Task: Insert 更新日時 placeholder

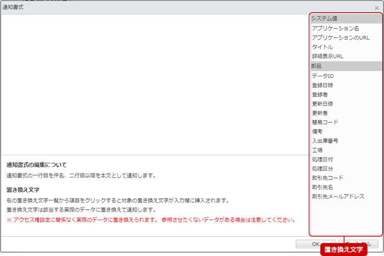Action: tap(322, 103)
